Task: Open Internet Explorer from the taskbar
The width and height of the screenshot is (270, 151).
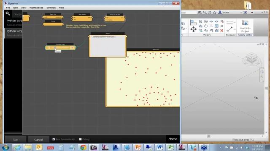Action: (x=17, y=147)
